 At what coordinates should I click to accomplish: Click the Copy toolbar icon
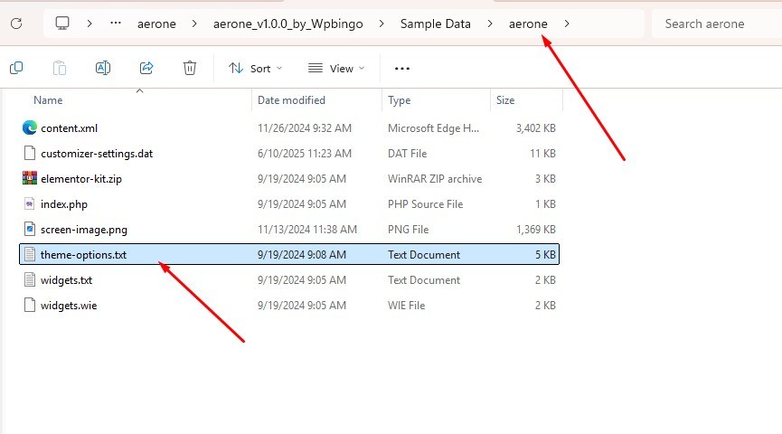pos(16,68)
